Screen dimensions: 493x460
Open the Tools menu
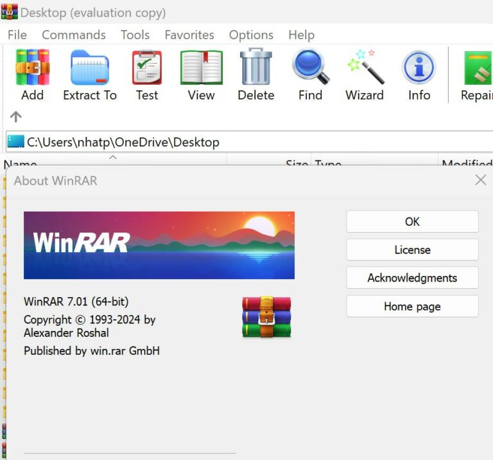coord(135,35)
